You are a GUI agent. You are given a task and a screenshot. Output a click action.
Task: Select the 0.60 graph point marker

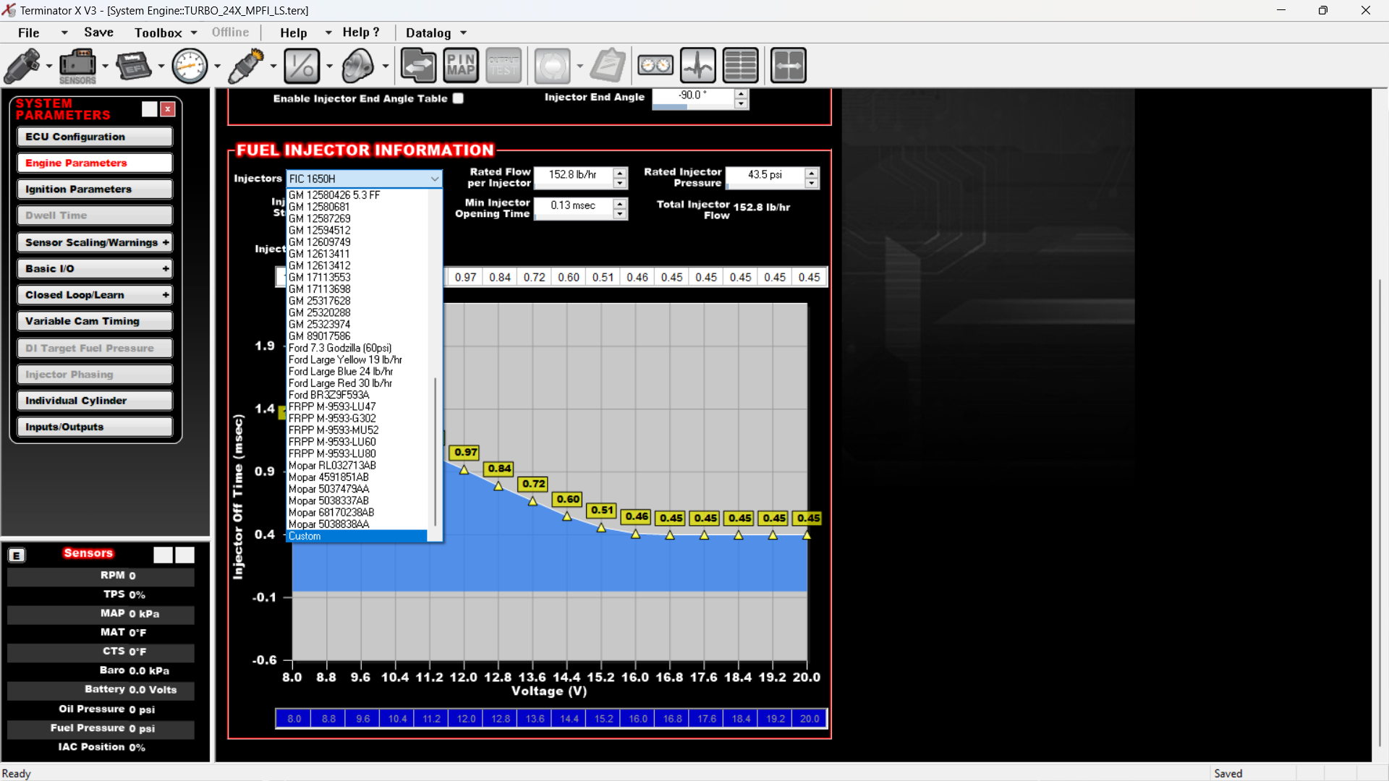tap(567, 516)
